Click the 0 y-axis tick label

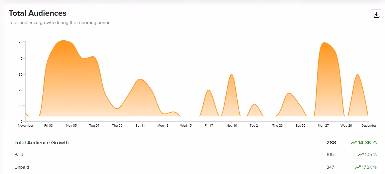[x=22, y=121]
